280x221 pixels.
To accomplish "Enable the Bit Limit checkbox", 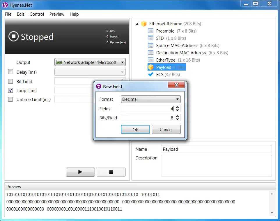I will [x=10, y=81].
